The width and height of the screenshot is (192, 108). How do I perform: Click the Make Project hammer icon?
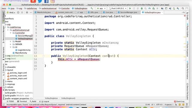tap(91, 8)
